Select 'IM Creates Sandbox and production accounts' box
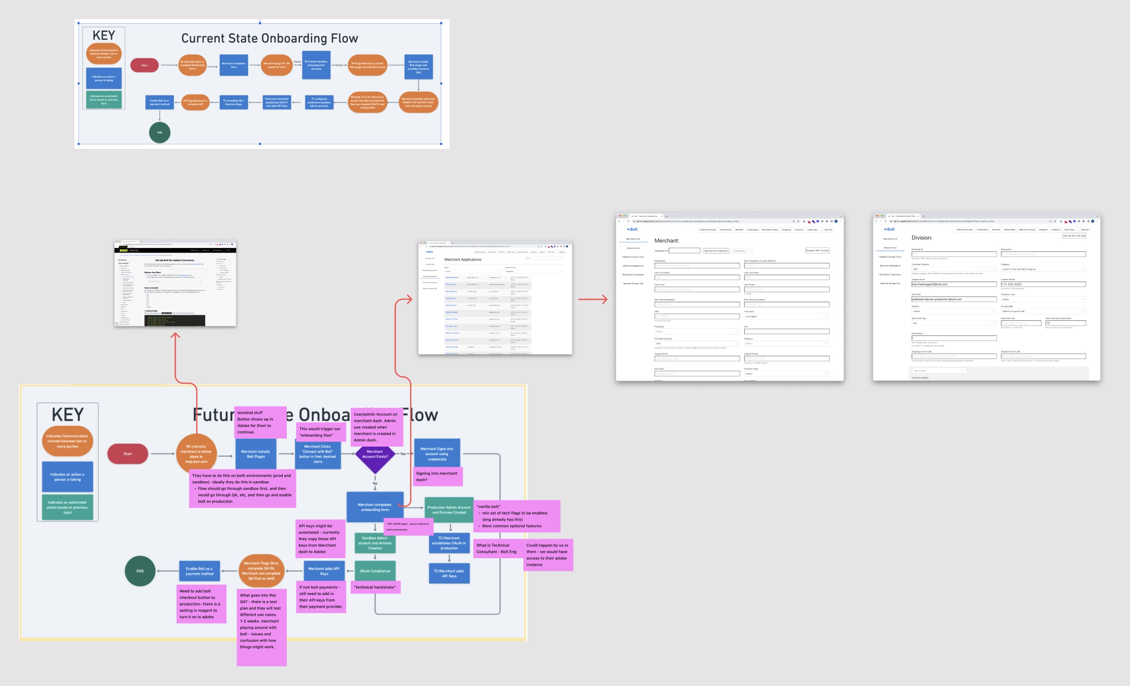1130x686 pixels. click(x=316, y=65)
